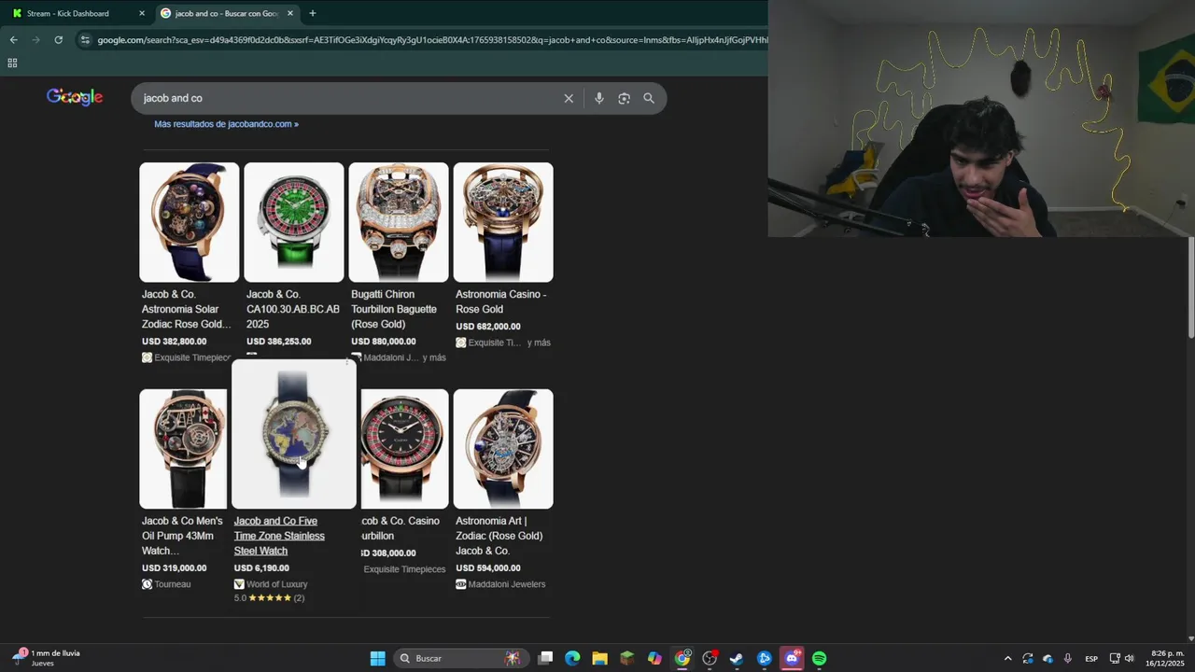Open a new browser tab
The height and width of the screenshot is (672, 1195).
(x=312, y=13)
